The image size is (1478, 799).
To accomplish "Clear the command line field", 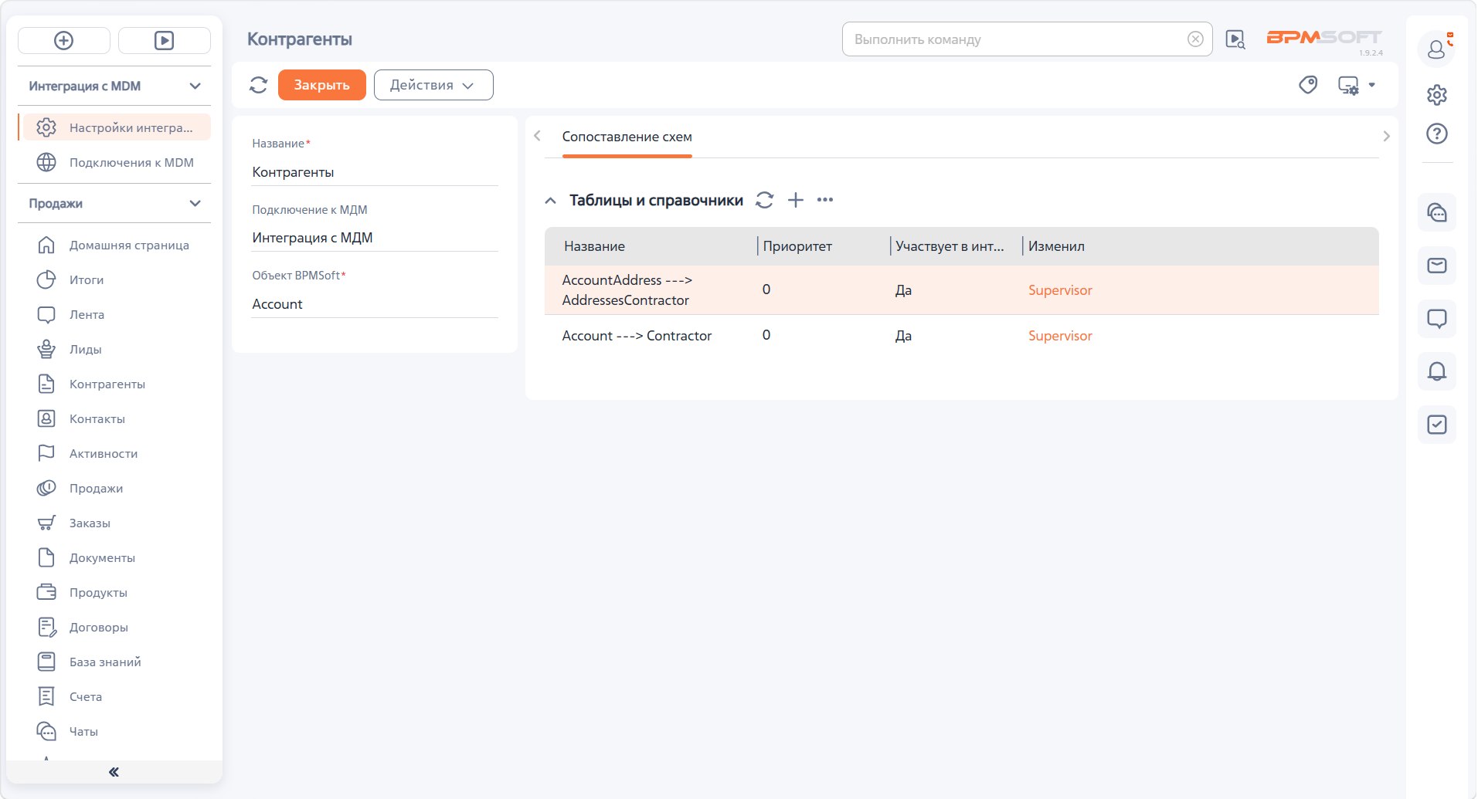I will pyautogui.click(x=1195, y=39).
